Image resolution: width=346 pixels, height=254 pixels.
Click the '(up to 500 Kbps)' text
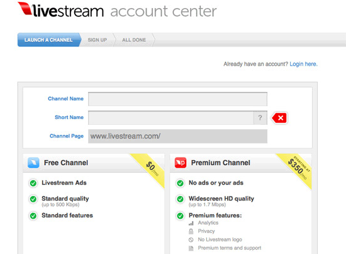pos(60,205)
